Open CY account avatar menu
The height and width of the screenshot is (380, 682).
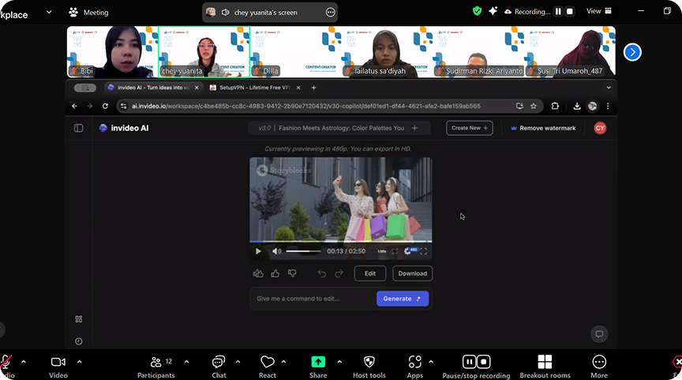pos(600,129)
